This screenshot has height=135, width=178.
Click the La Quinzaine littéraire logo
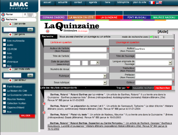(72, 27)
